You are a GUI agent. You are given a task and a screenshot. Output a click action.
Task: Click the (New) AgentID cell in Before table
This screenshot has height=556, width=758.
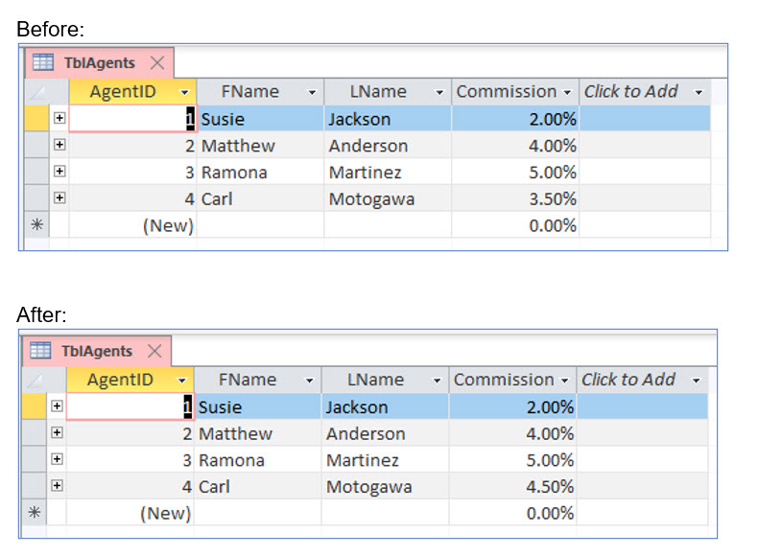(132, 225)
